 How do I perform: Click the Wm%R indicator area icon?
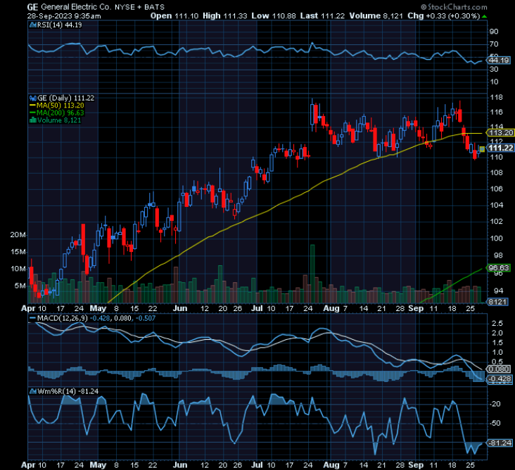pyautogui.click(x=33, y=391)
